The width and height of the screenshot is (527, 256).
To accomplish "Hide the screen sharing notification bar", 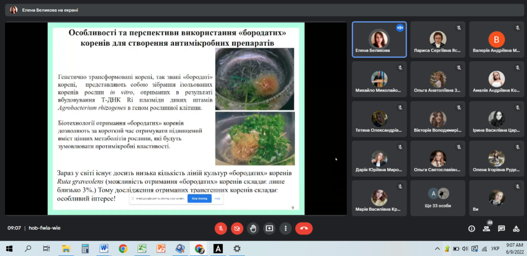I will point(217,198).
